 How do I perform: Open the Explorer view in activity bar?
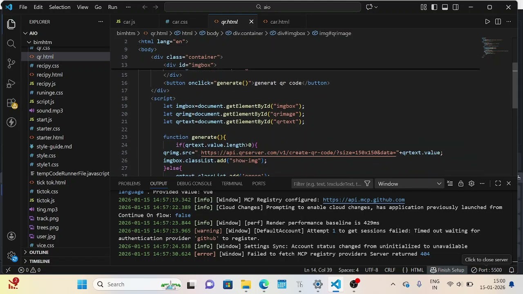[x=11, y=24]
